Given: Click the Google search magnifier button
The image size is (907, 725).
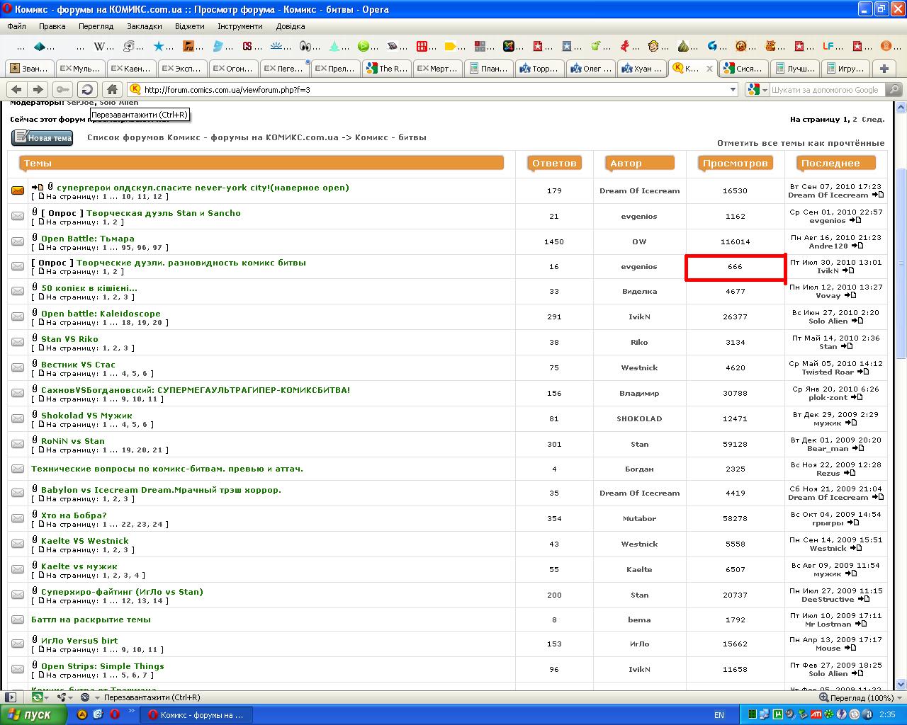Looking at the screenshot, I should pyautogui.click(x=894, y=90).
